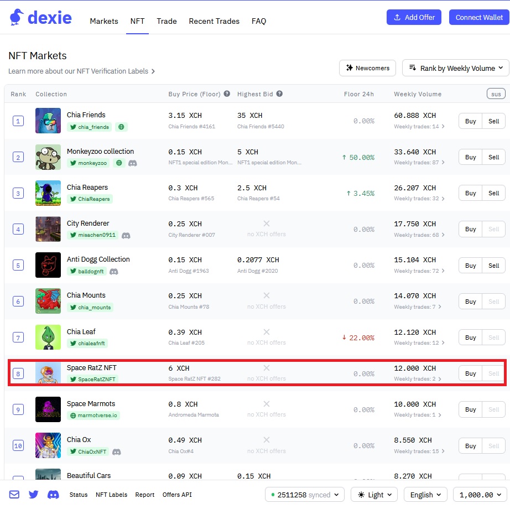Viewport: 510px width, 509px height.
Task: Open the Twitter icon in footer
Action: point(34,495)
